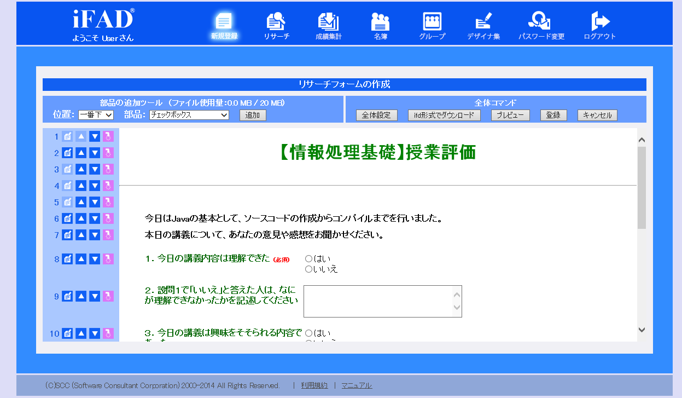Click the form scrollbar up arrow
Image resolution: width=682 pixels, height=398 pixels.
642,140
